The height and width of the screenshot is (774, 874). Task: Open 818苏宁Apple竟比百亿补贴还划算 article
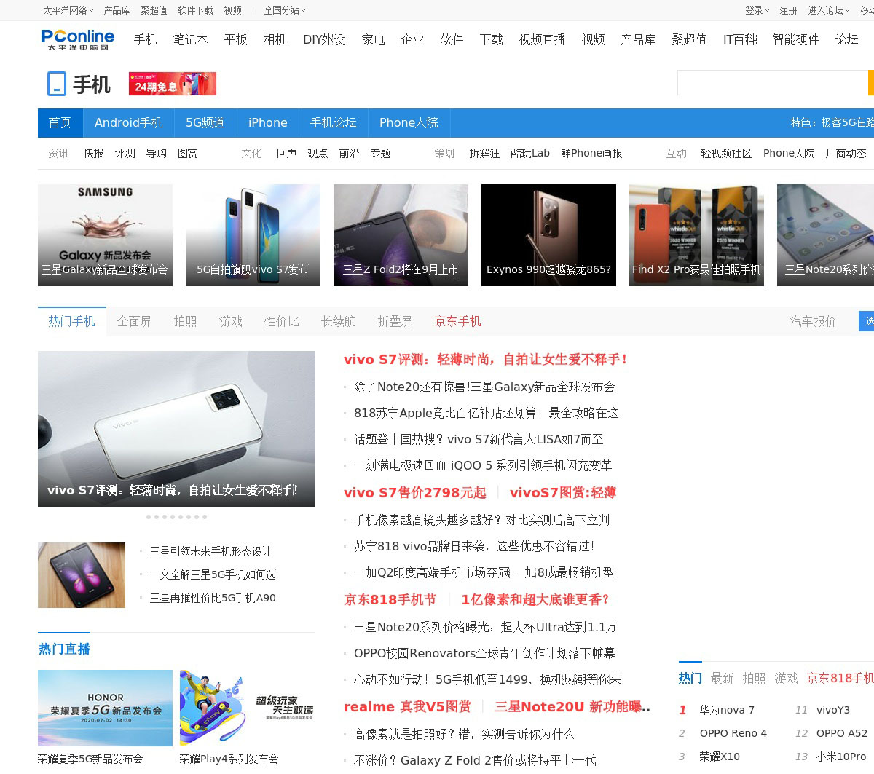click(x=487, y=413)
